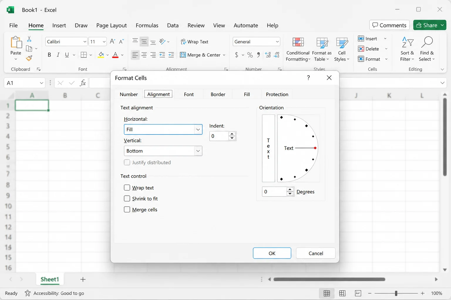The image size is (451, 300).
Task: Decrease font size with the smaller A icon
Action: tap(121, 42)
